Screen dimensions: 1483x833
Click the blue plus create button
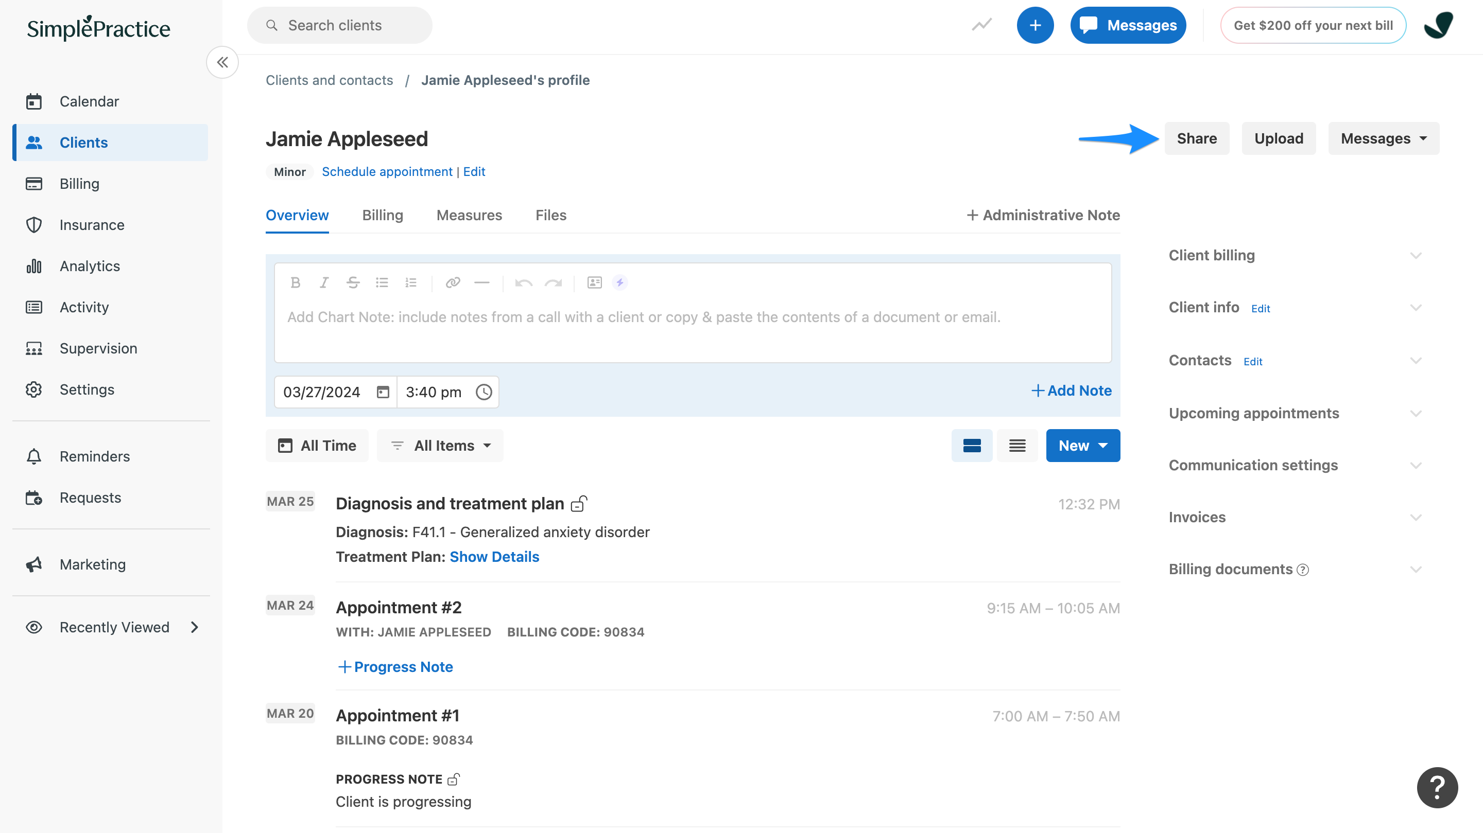(x=1034, y=25)
